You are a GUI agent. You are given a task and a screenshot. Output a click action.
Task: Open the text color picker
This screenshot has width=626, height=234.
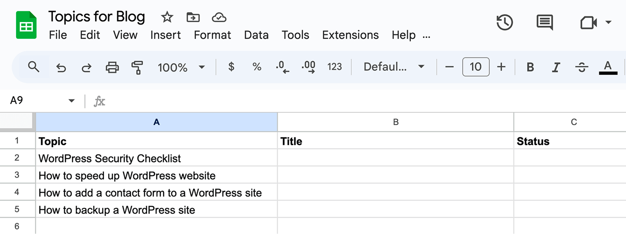(x=608, y=67)
